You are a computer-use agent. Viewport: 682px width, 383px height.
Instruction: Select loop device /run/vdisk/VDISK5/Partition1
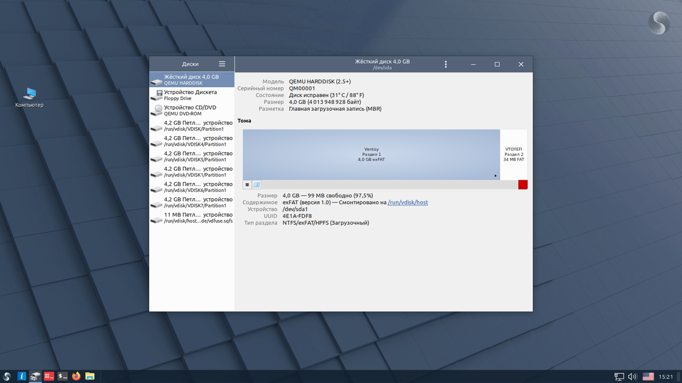pyautogui.click(x=192, y=156)
